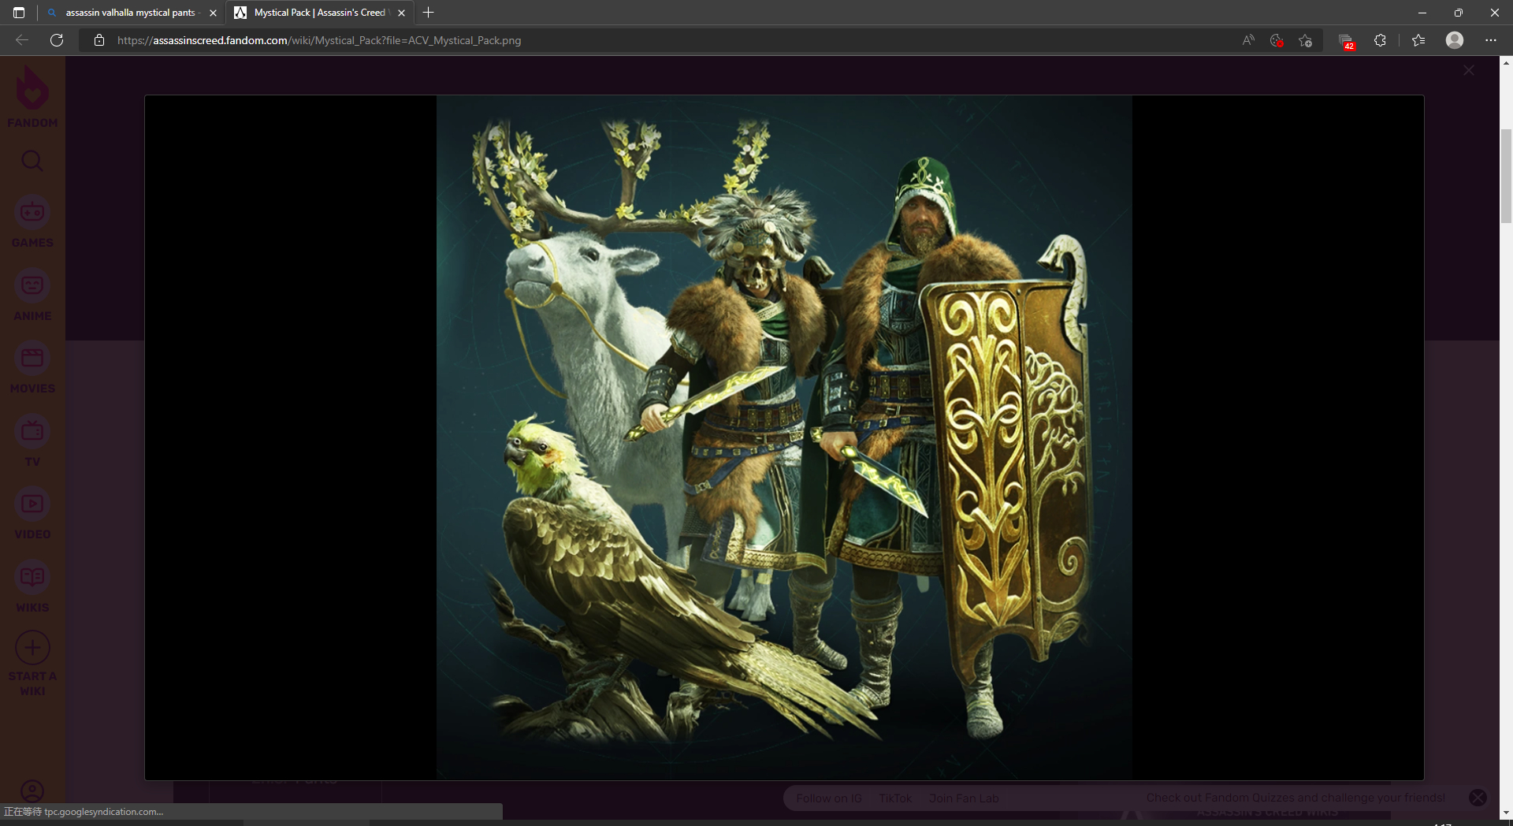Restore down the browser window
Viewport: 1513px width, 826px height.
pyautogui.click(x=1458, y=13)
